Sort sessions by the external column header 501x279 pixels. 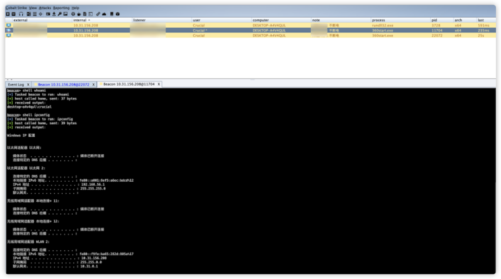click(42, 20)
